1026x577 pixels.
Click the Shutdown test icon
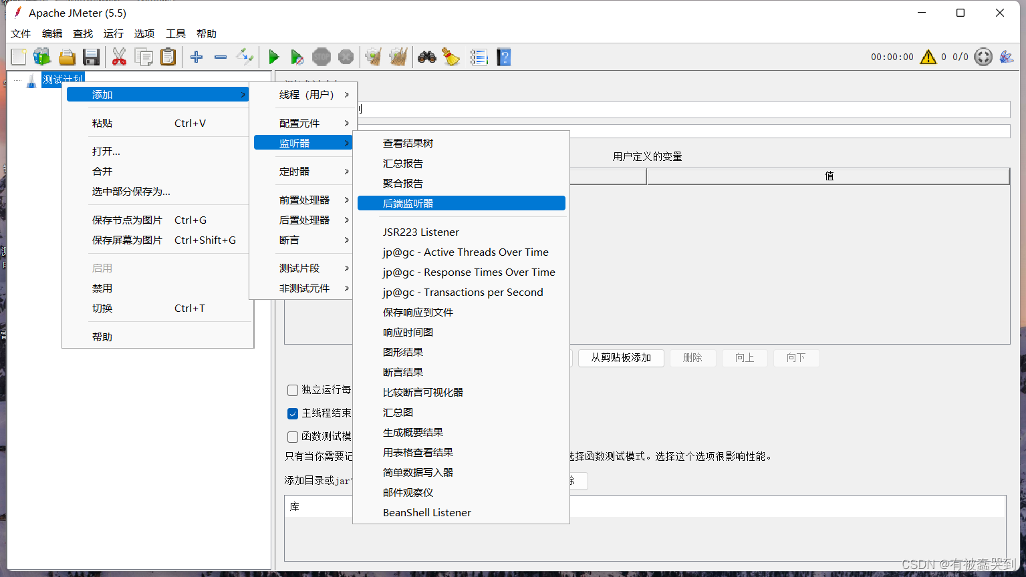(x=346, y=57)
